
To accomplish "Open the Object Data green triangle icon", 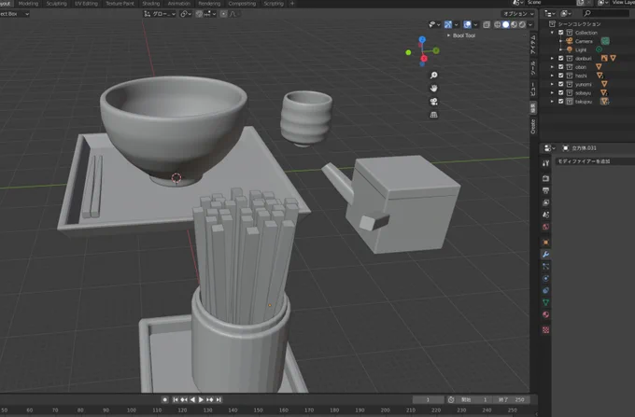I will tap(546, 302).
